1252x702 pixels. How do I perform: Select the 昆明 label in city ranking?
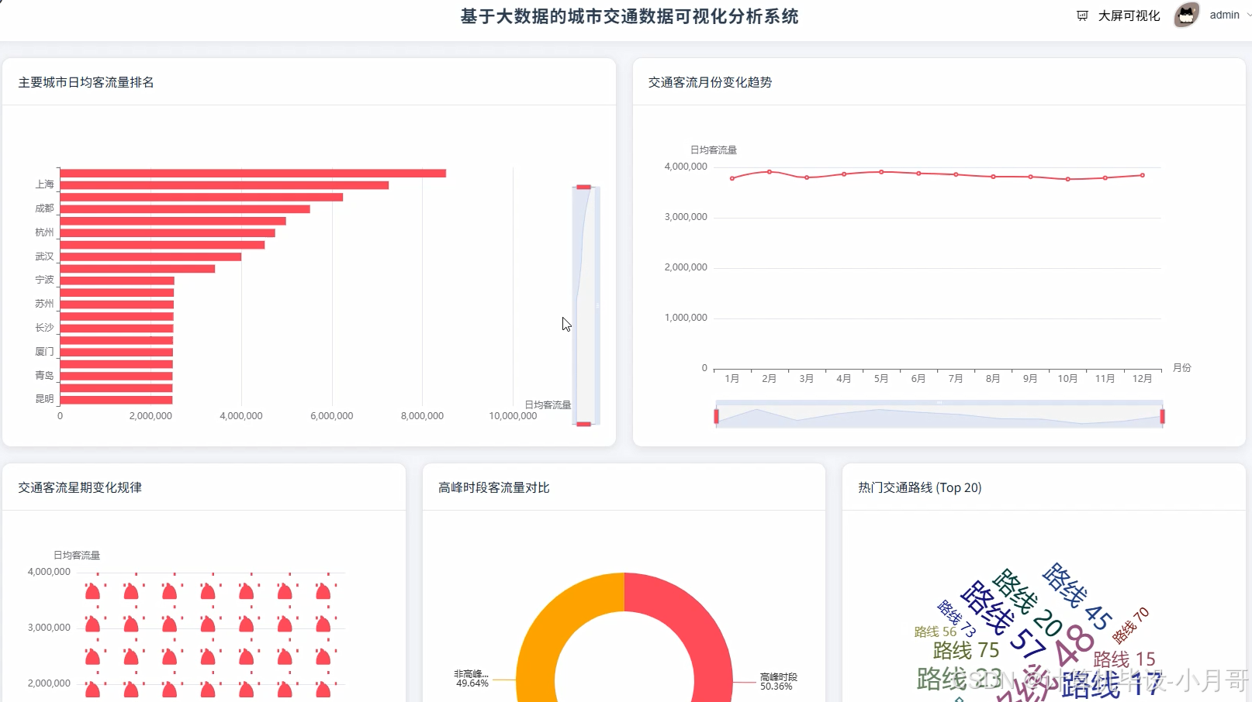[44, 399]
